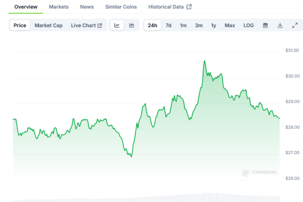Show Max time range
Viewport: 303px width, 202px height.
[x=230, y=25]
